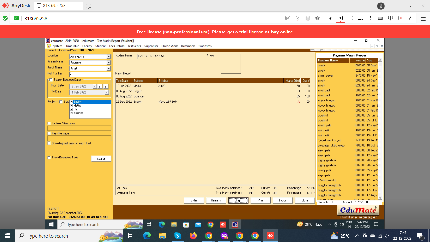Screen dimensions: 430x242
Task: Open the Test Series menu
Action: [x=134, y=46]
